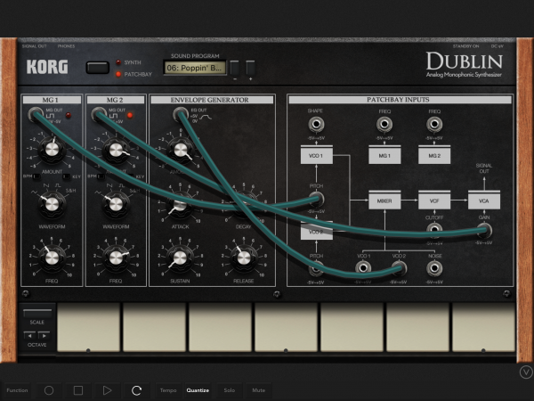This screenshot has width=534, height=401.
Task: Select the sound program display 06: Poppin' B...
Action: (x=195, y=68)
